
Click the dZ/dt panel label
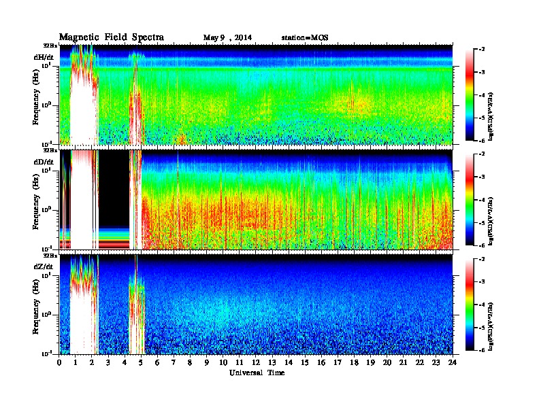(44, 266)
